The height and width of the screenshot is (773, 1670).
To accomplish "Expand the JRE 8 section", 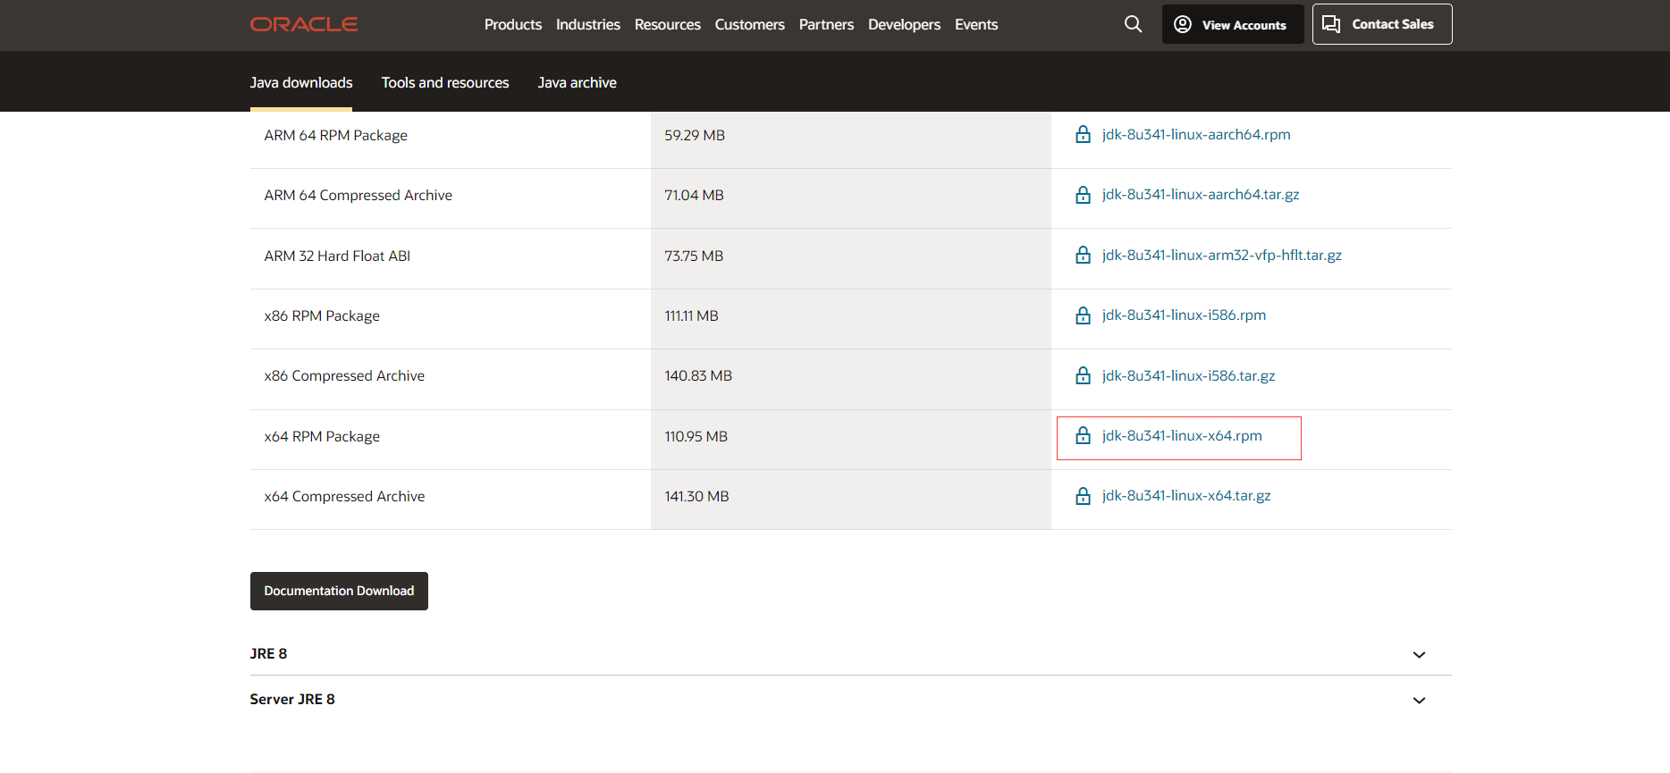I will pyautogui.click(x=1418, y=655).
